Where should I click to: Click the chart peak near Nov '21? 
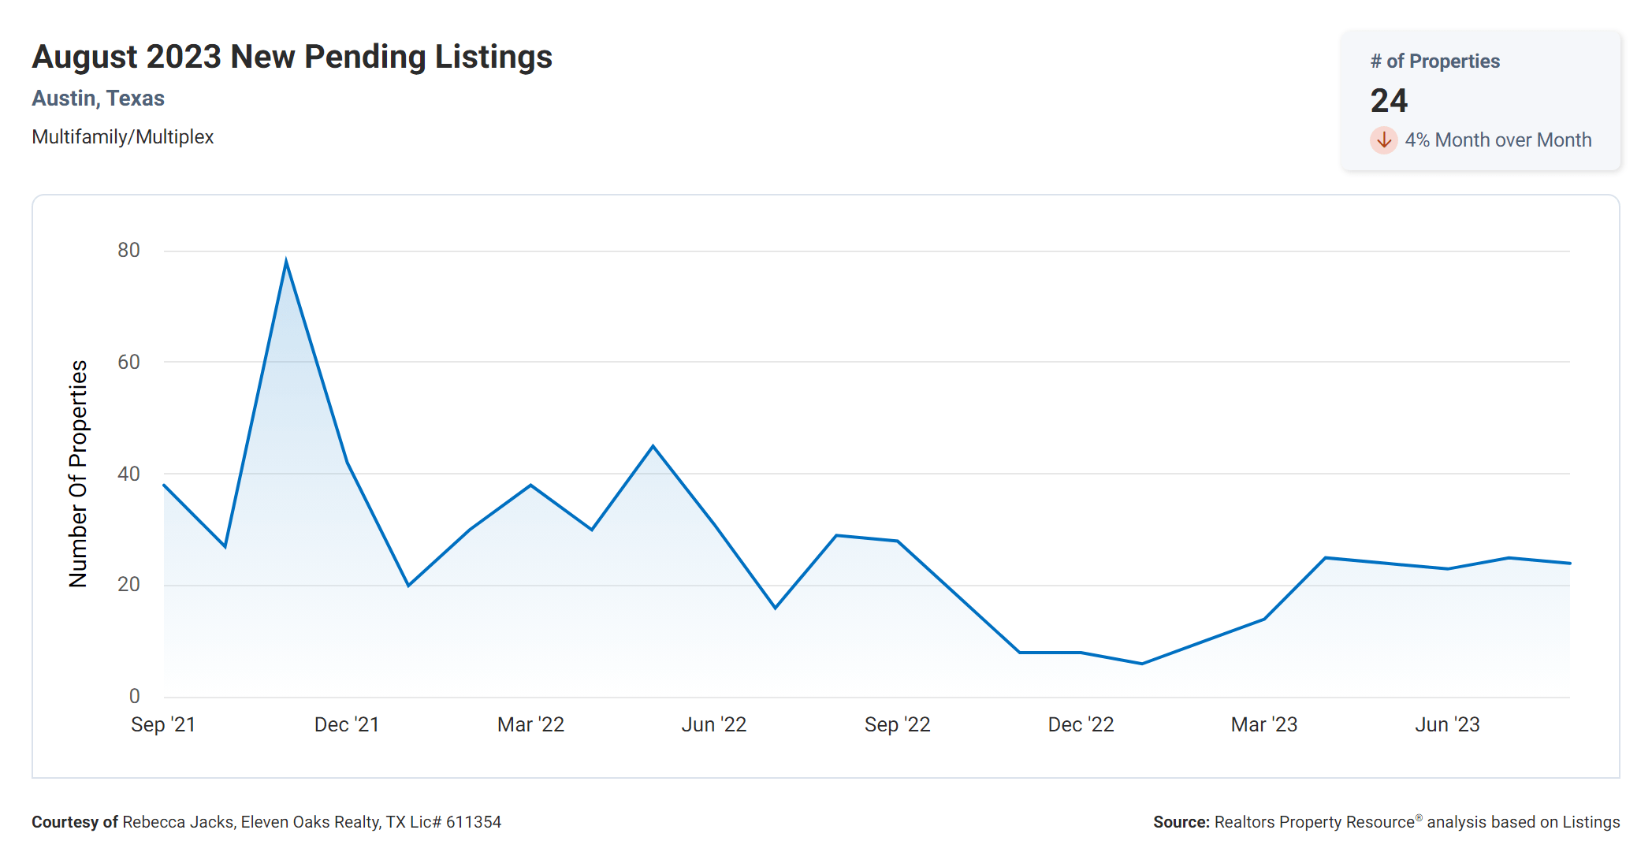tap(286, 261)
